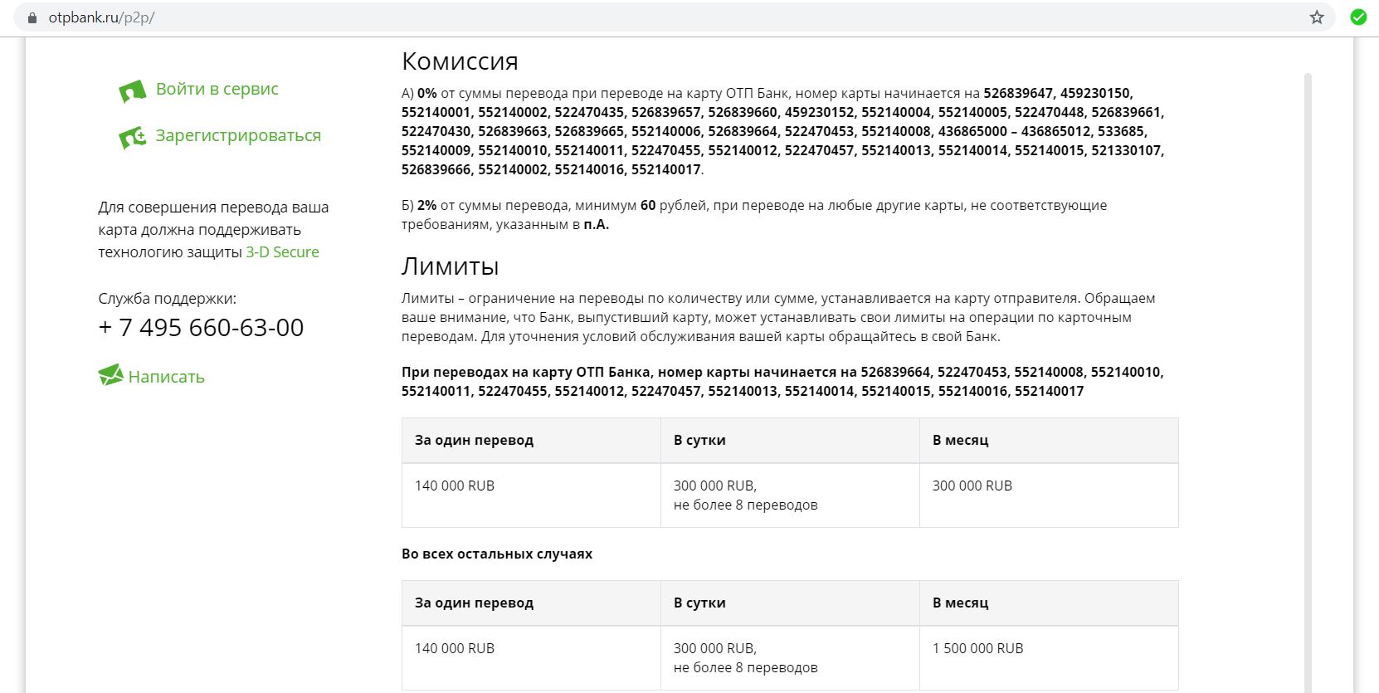The image size is (1379, 693).
Task: Click the registration icon beside Зарегистрироваться
Action: point(132,137)
